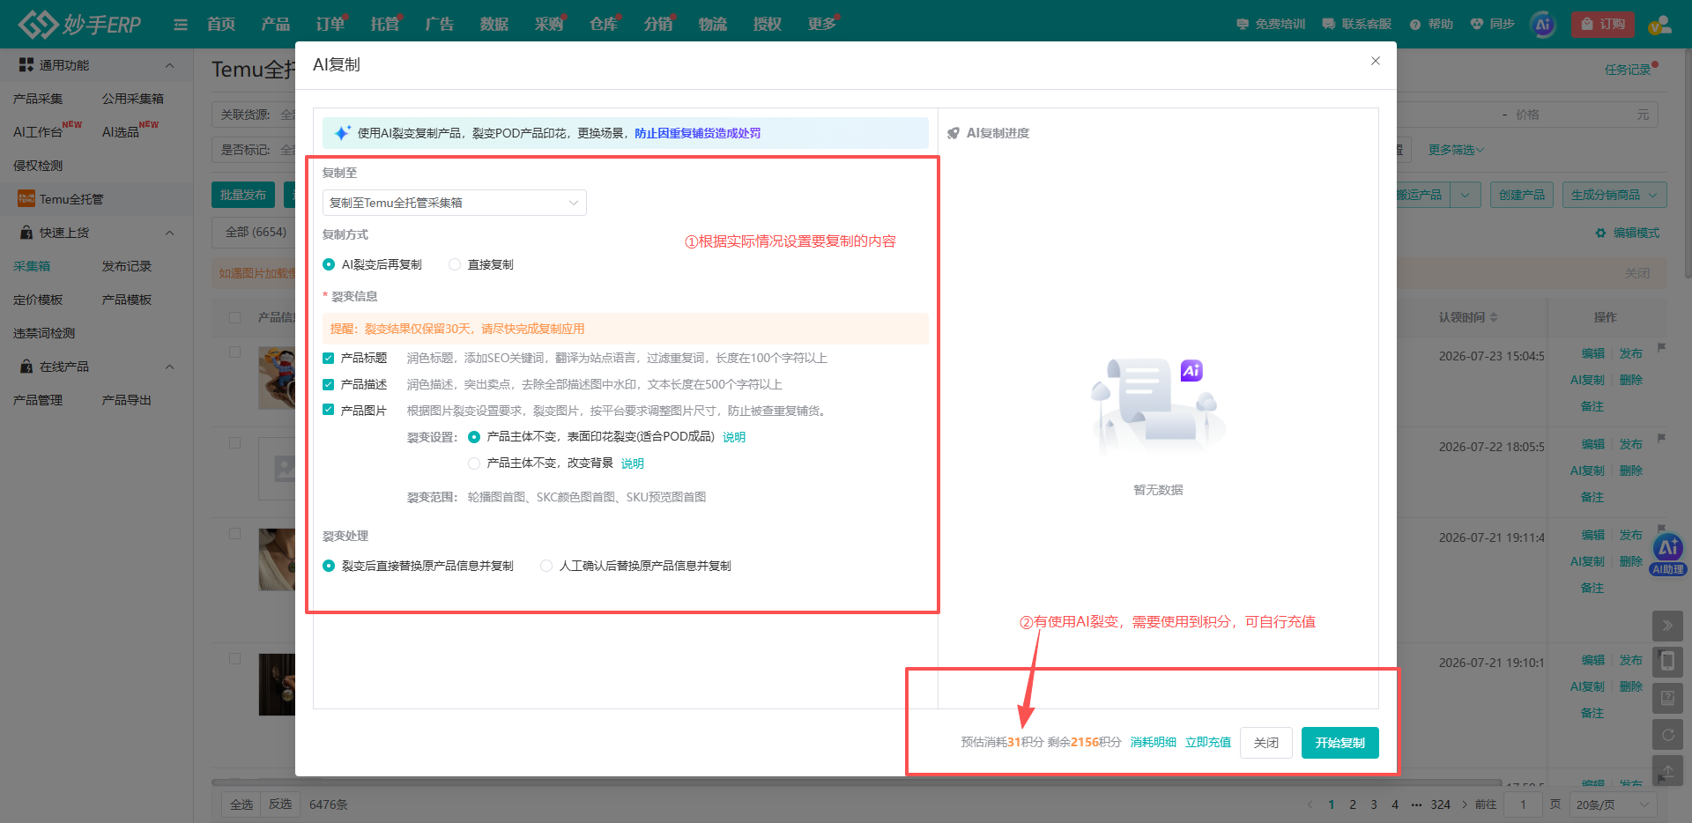1692x823 pixels.
Task: Click the 在线产品 bag icon
Action: pos(26,367)
